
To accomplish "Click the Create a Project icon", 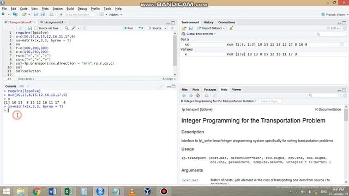I will 15,15.
